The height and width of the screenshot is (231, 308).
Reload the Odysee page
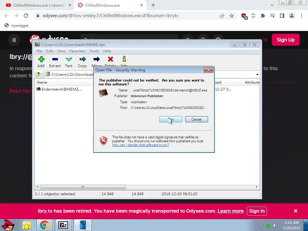26,16
